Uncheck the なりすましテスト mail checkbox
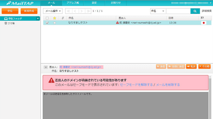Image resolution: width=213 pixels, height=119 pixels. (x=47, y=23)
